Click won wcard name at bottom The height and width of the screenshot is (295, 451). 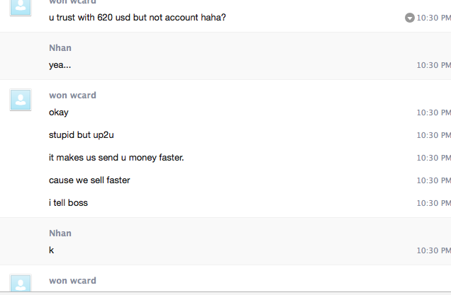click(x=72, y=281)
